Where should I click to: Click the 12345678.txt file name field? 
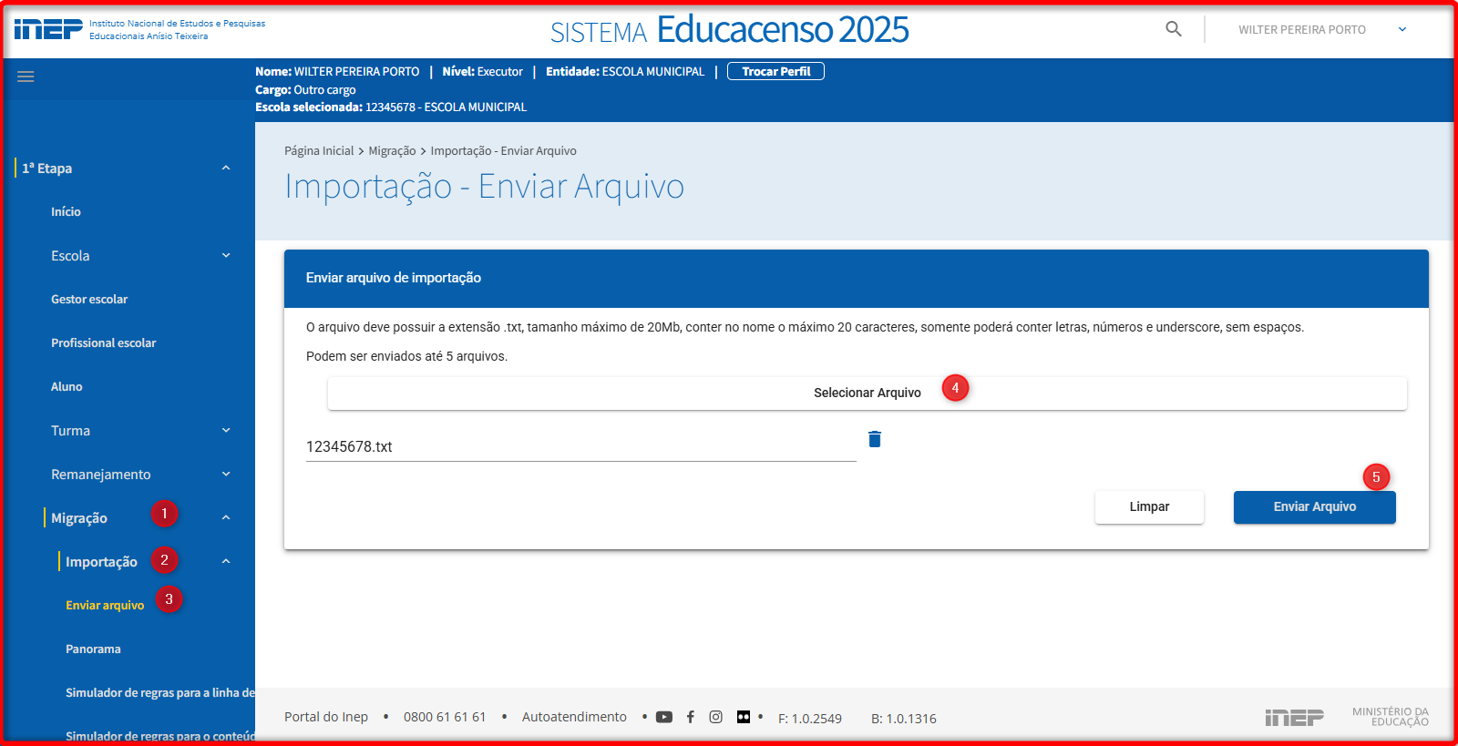point(580,446)
